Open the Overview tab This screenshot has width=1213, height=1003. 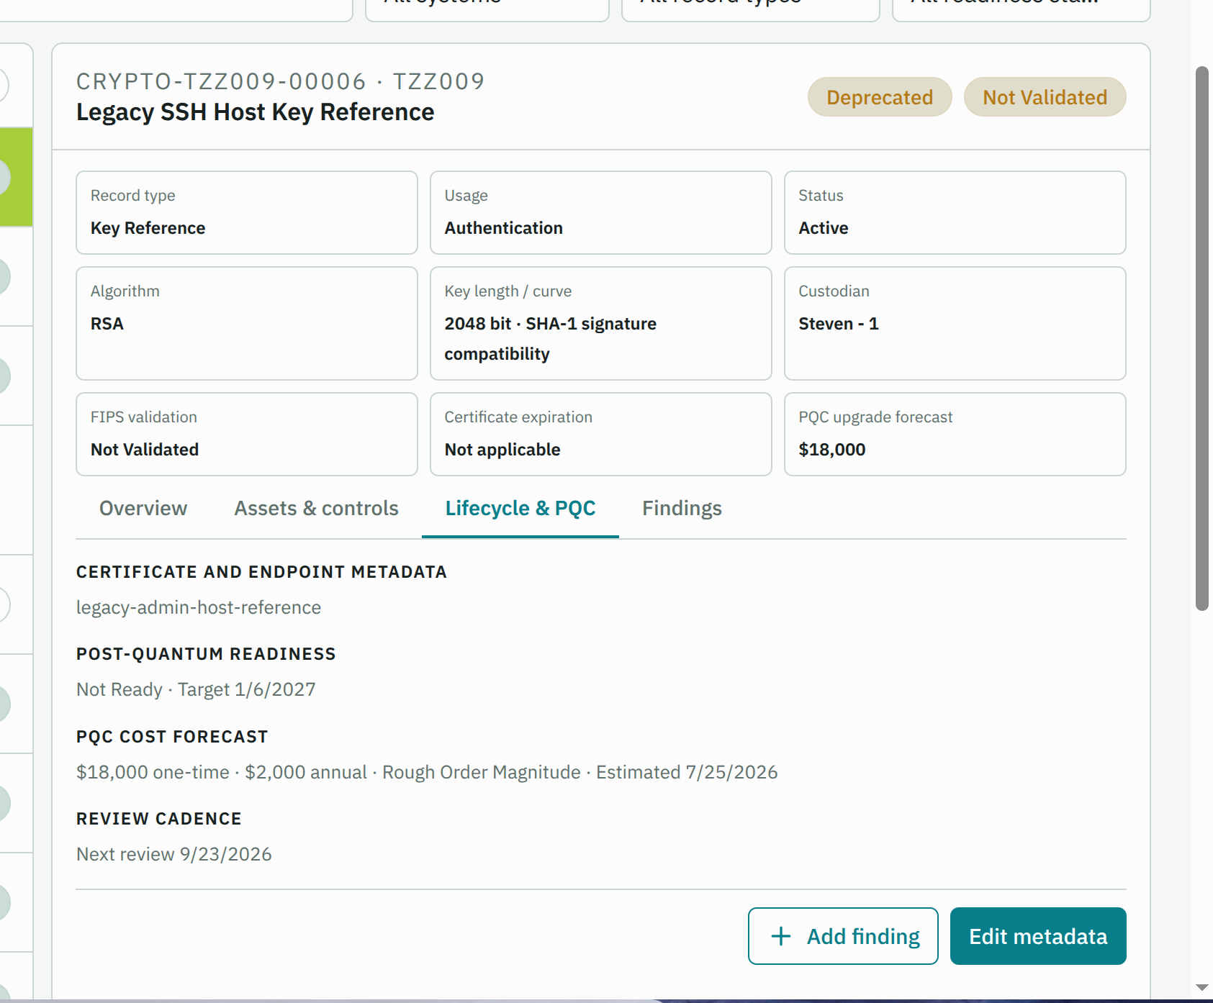point(143,509)
